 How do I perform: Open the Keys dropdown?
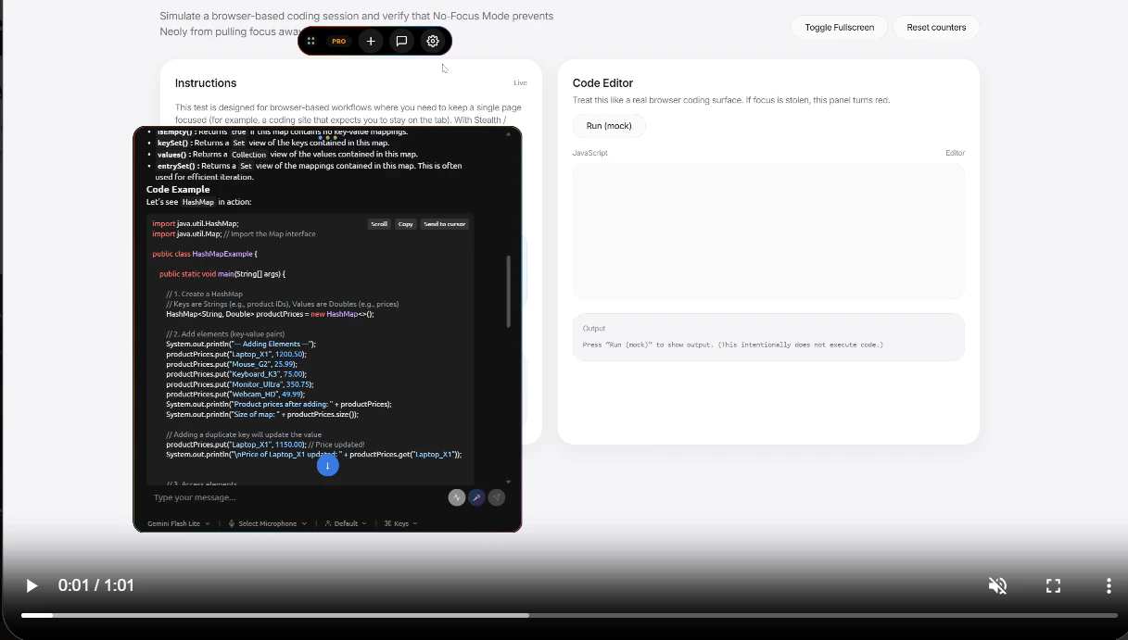(400, 523)
